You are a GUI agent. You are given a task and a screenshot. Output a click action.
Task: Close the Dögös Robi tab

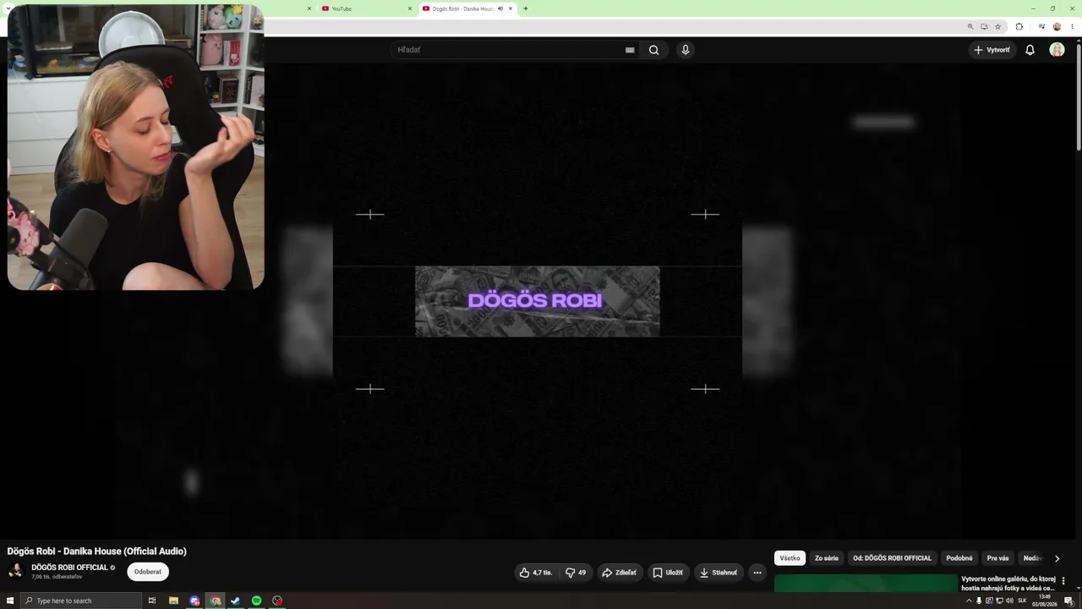(x=511, y=8)
